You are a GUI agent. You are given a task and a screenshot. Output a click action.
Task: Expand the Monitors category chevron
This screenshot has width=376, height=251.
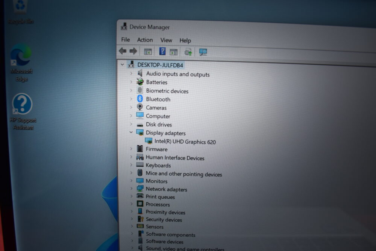tap(131, 181)
